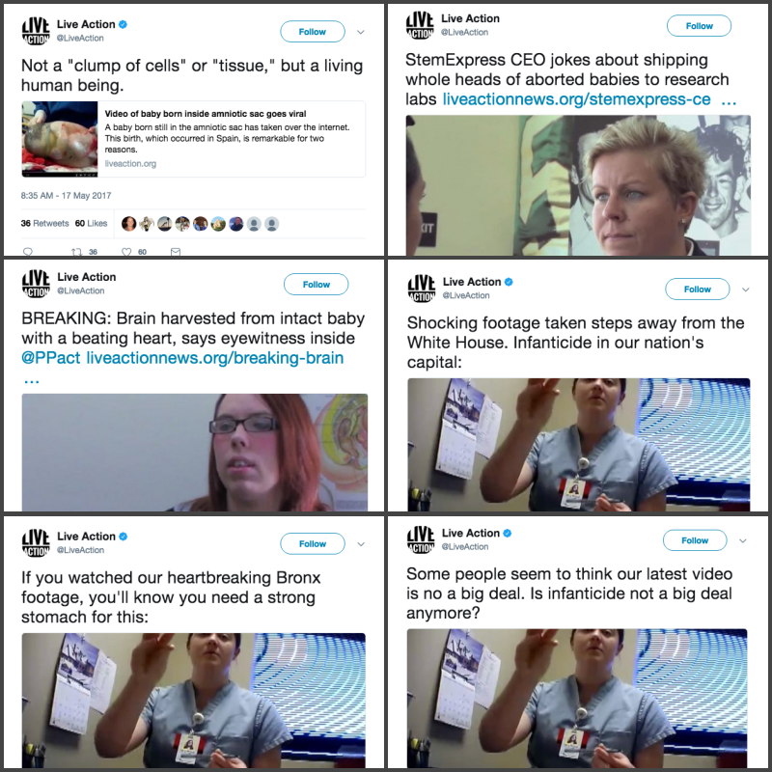Follow Live Action from the StemExpress tweet
772x772 pixels.
[699, 26]
